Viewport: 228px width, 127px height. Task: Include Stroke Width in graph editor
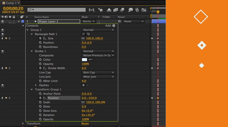(45, 68)
